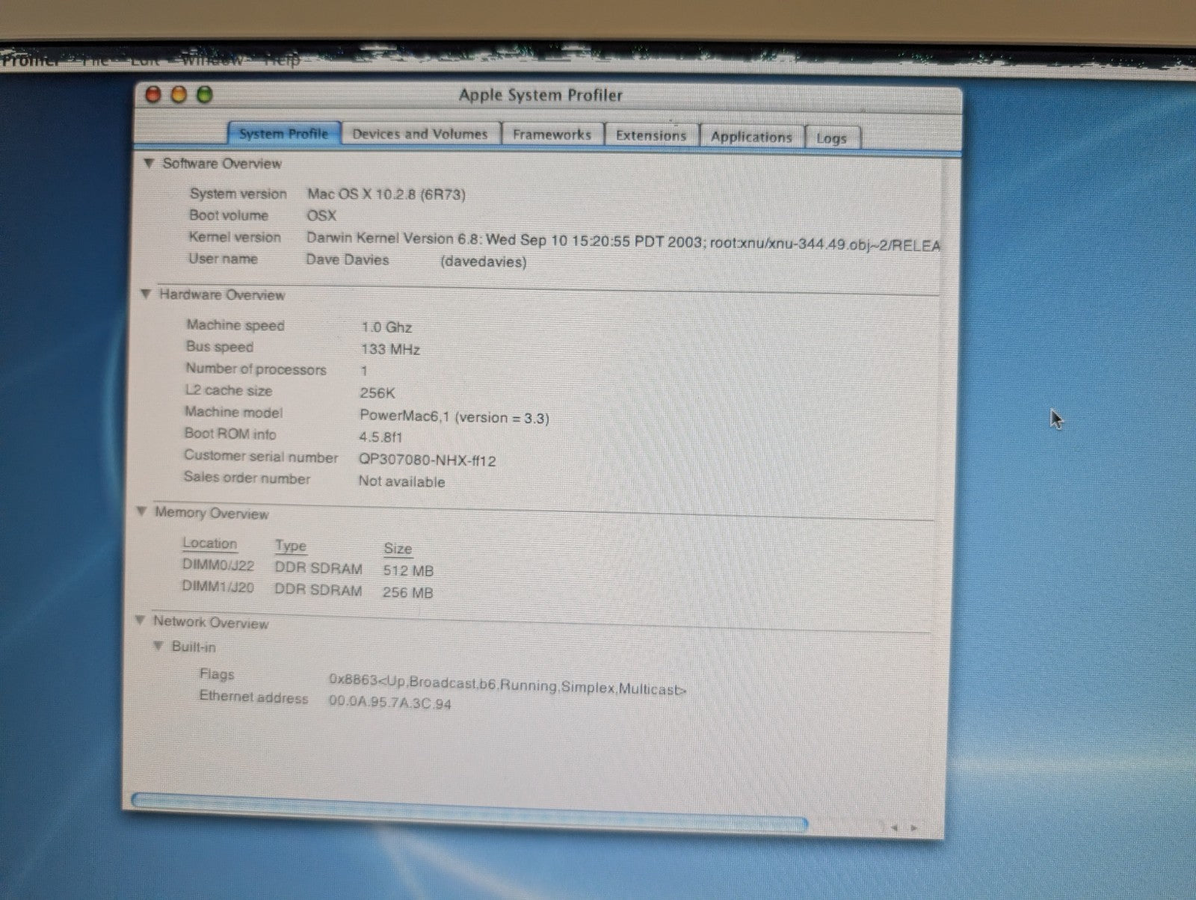Open the Applications tab
The width and height of the screenshot is (1196, 900).
pyautogui.click(x=751, y=137)
